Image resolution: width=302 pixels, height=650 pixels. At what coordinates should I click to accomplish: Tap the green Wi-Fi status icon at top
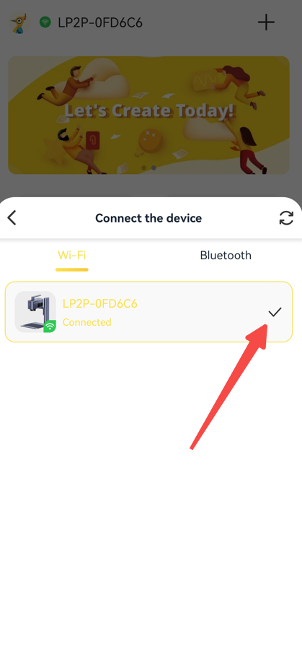45,22
